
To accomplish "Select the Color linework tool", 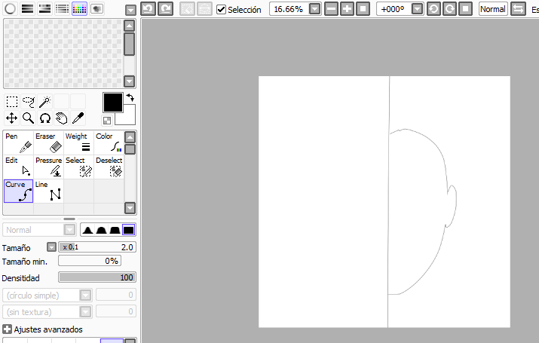I will [x=109, y=142].
